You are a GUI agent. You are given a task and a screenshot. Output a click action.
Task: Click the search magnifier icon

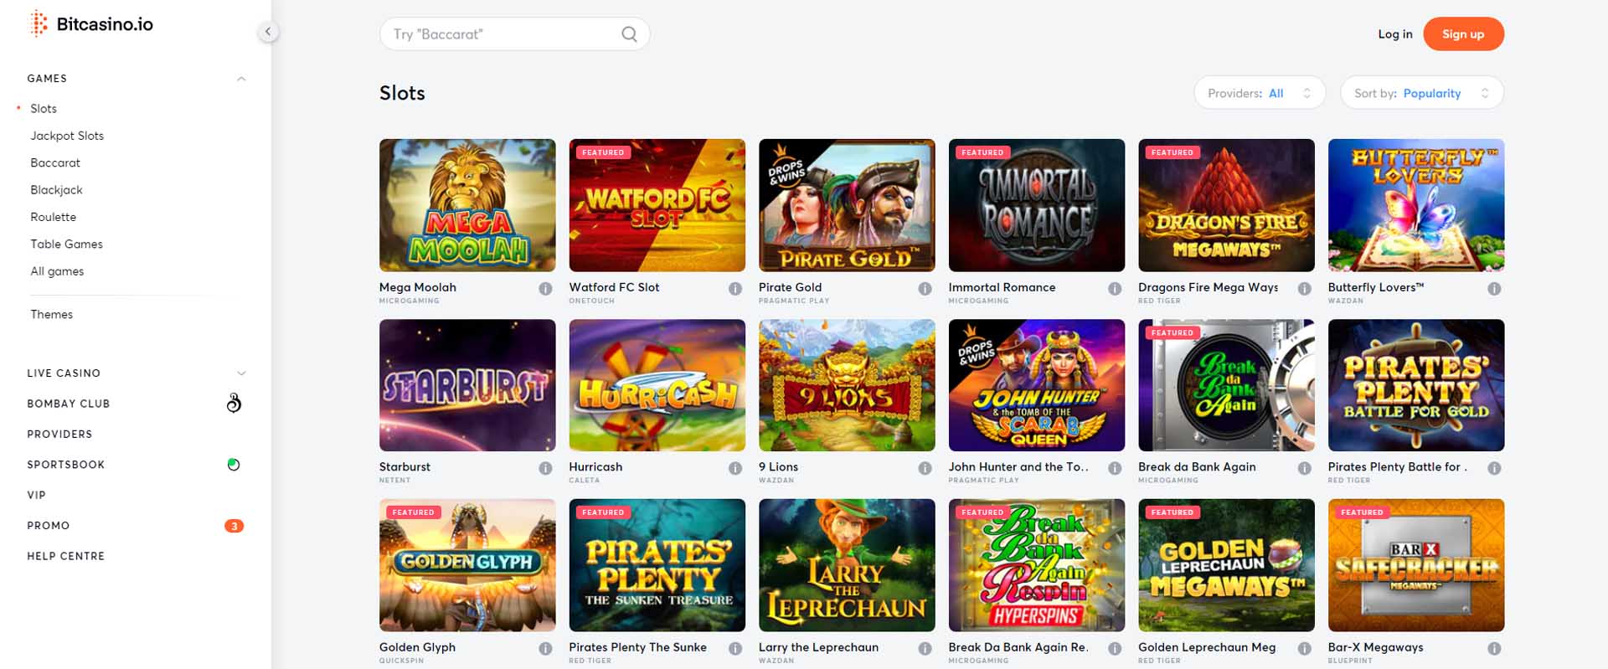(629, 34)
